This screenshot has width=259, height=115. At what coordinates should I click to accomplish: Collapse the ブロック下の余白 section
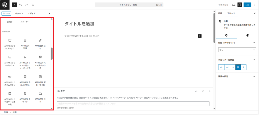point(254,60)
